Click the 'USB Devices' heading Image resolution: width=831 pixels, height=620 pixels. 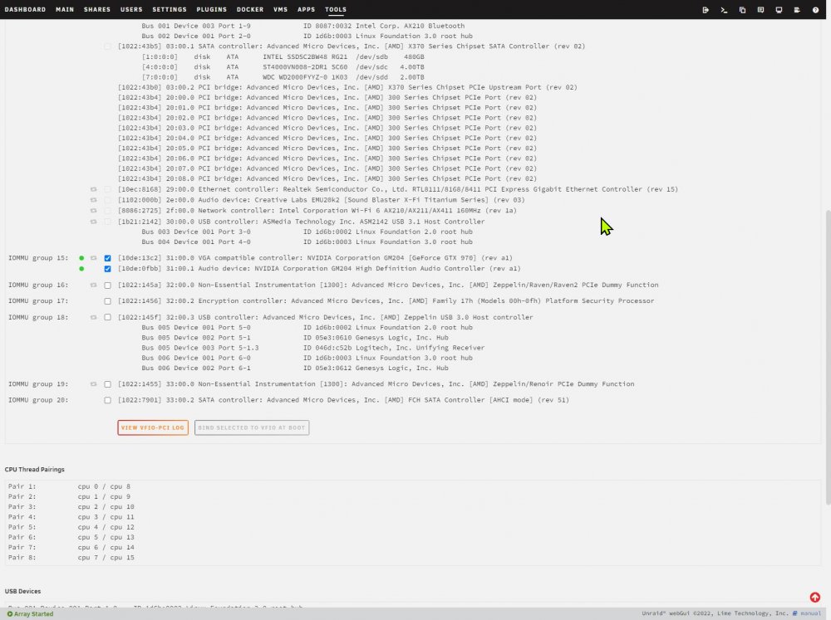pyautogui.click(x=22, y=592)
